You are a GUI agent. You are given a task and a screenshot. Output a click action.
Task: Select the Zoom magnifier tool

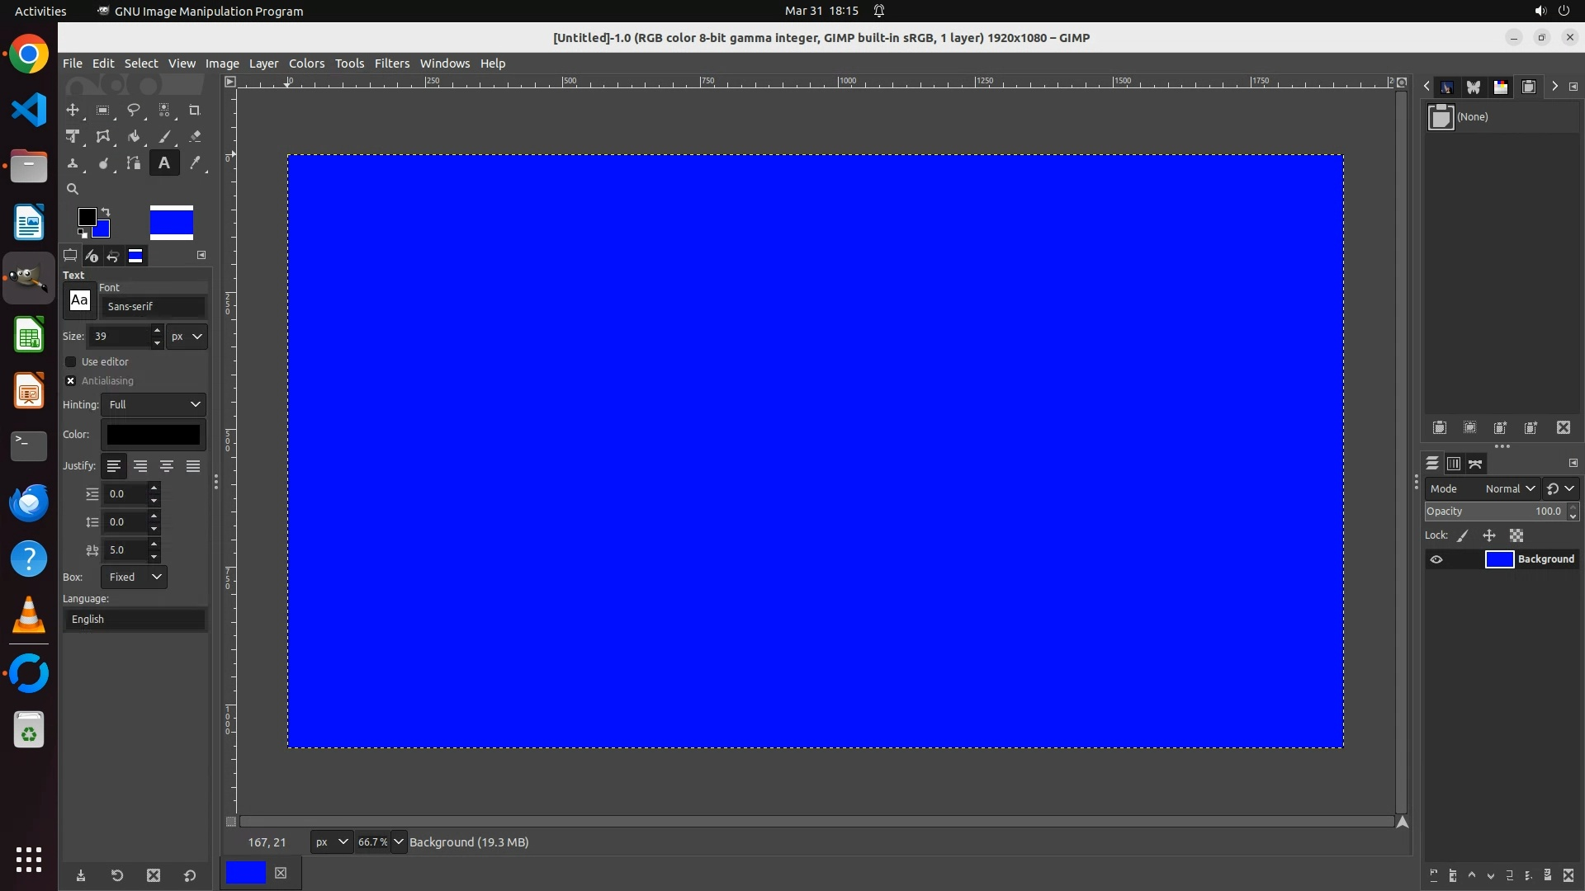73,189
